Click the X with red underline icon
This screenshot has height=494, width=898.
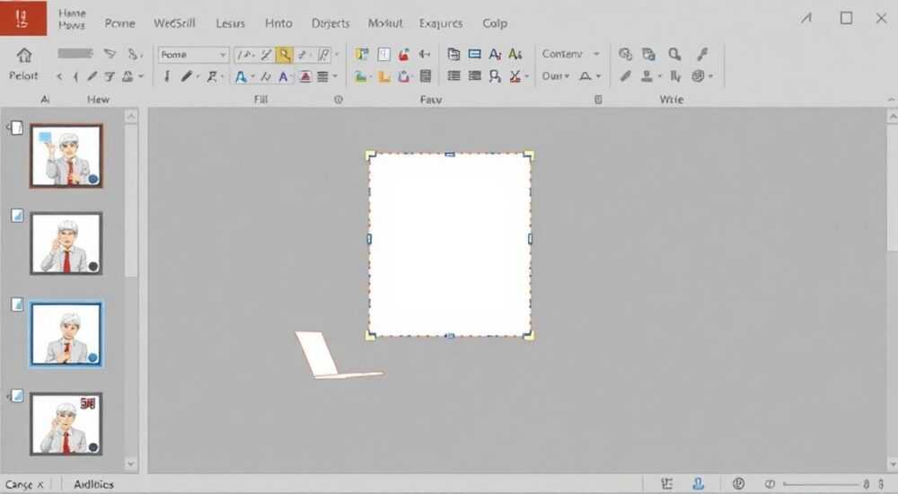pos(515,76)
